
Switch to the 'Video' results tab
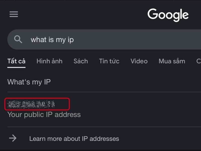[x=139, y=61]
